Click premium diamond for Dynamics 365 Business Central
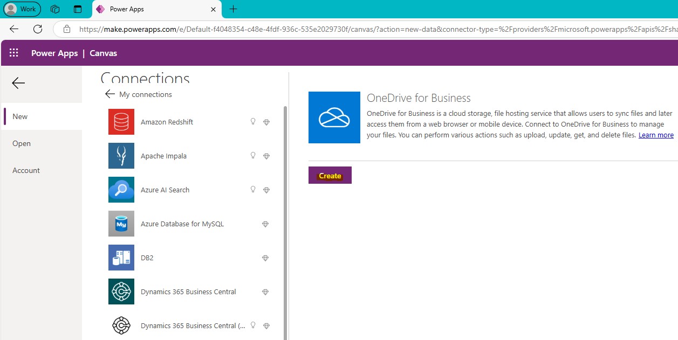This screenshot has height=340, width=678. [x=265, y=292]
